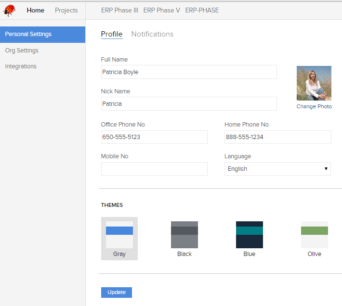Click the Full Name input field

(x=189, y=72)
